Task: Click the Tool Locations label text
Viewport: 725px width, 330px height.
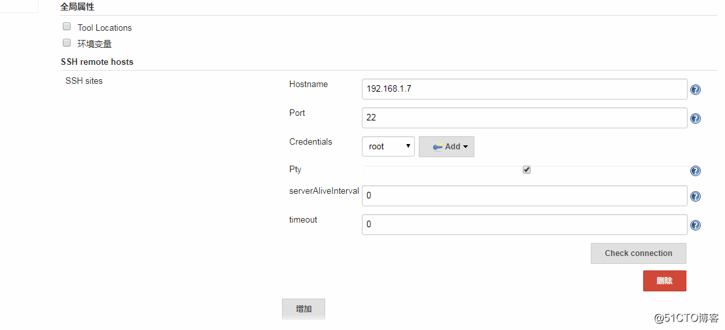Action: pos(105,27)
